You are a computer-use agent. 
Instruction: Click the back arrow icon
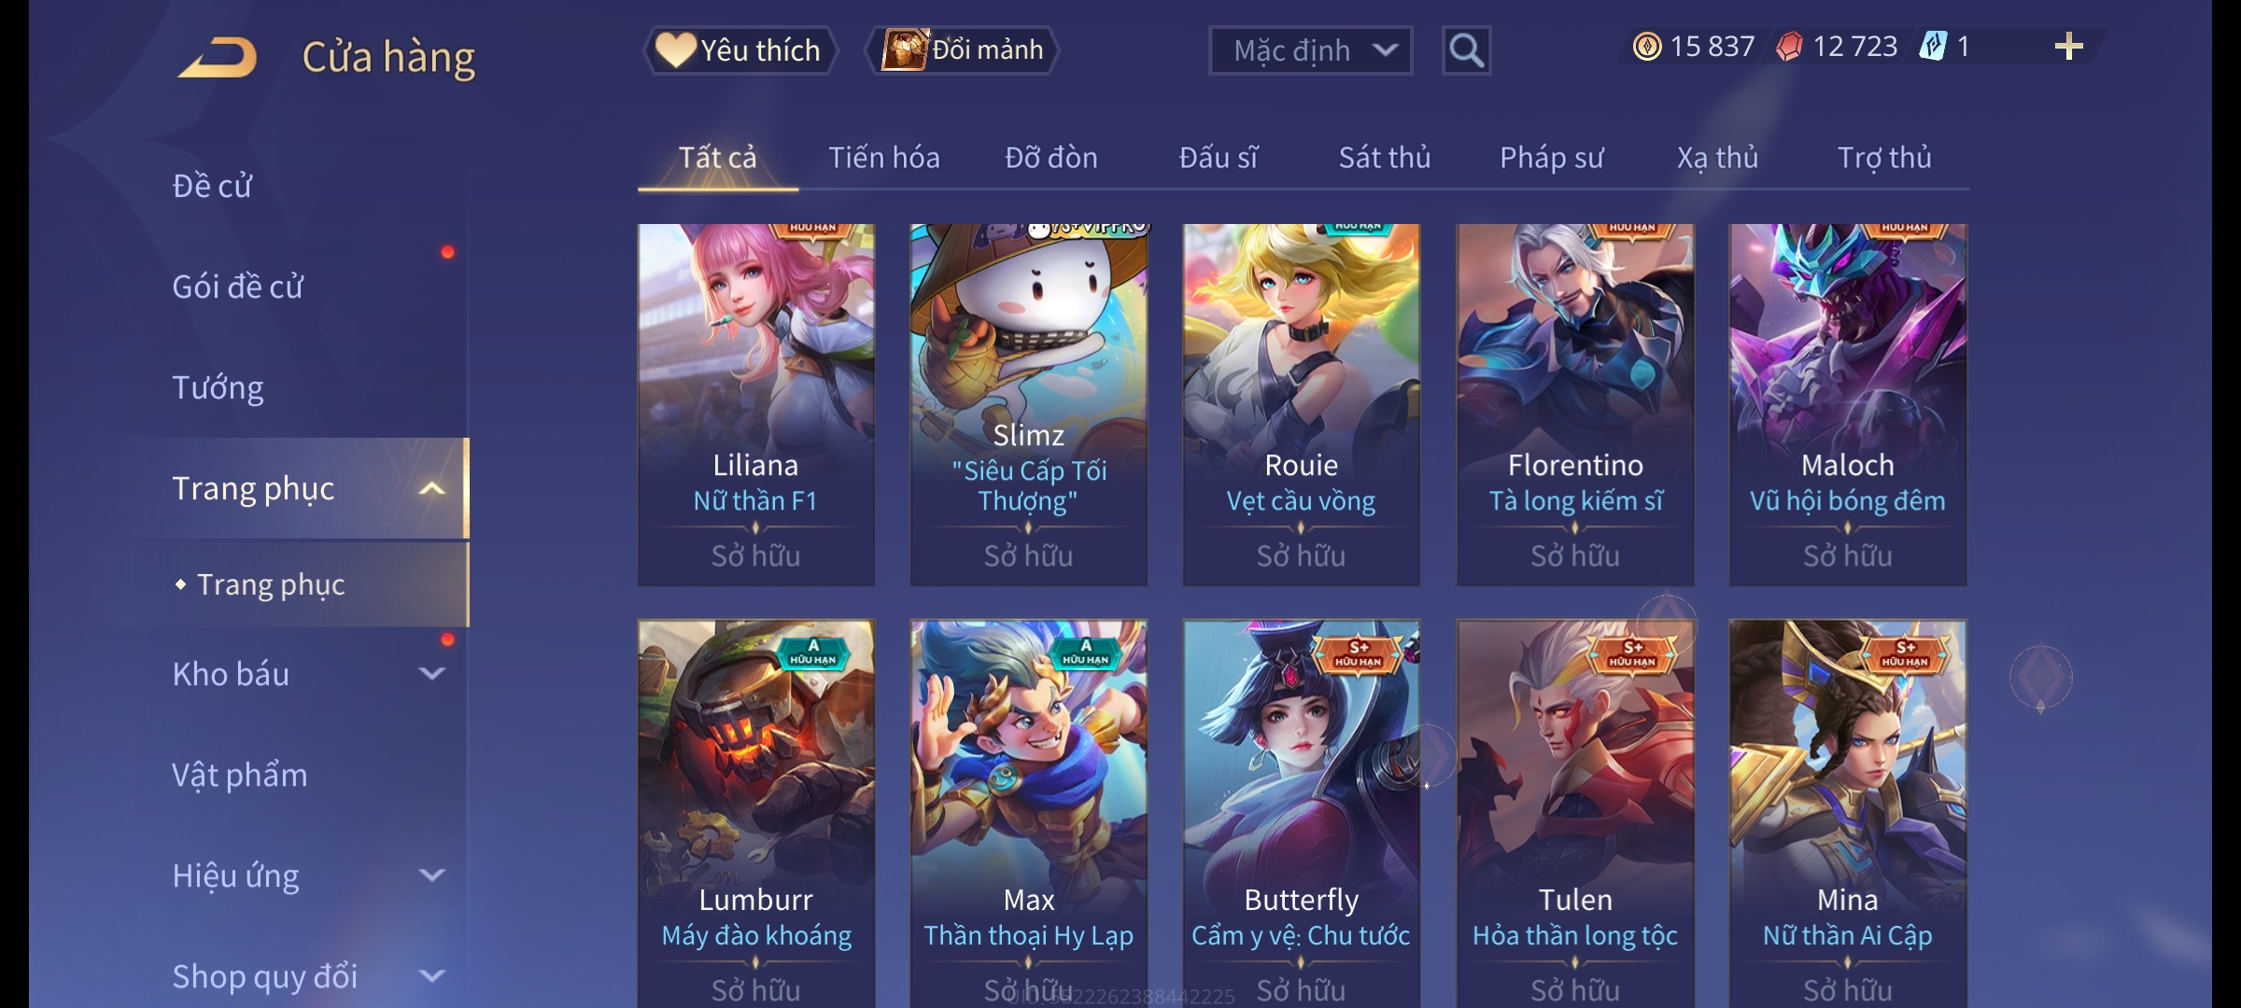(x=218, y=57)
